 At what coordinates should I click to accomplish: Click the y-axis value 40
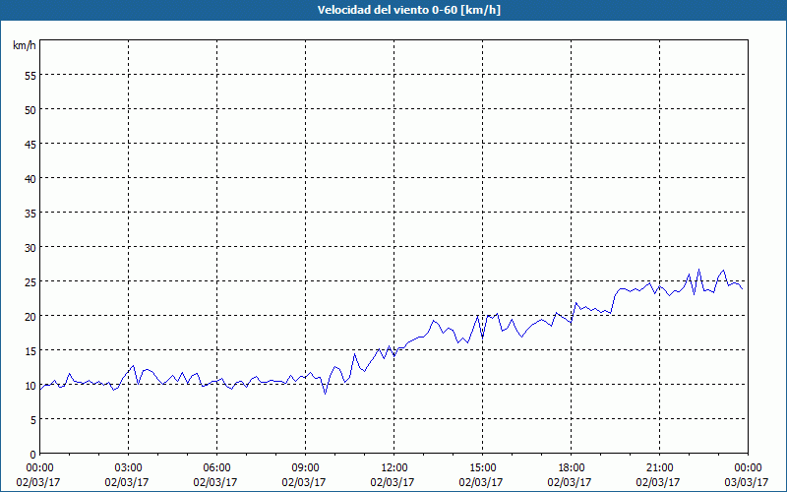30,179
